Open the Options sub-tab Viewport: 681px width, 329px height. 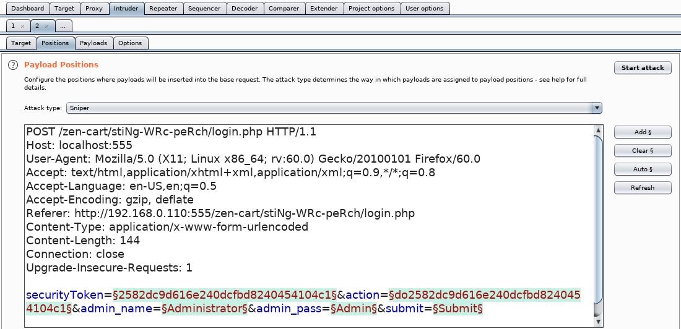coord(130,43)
